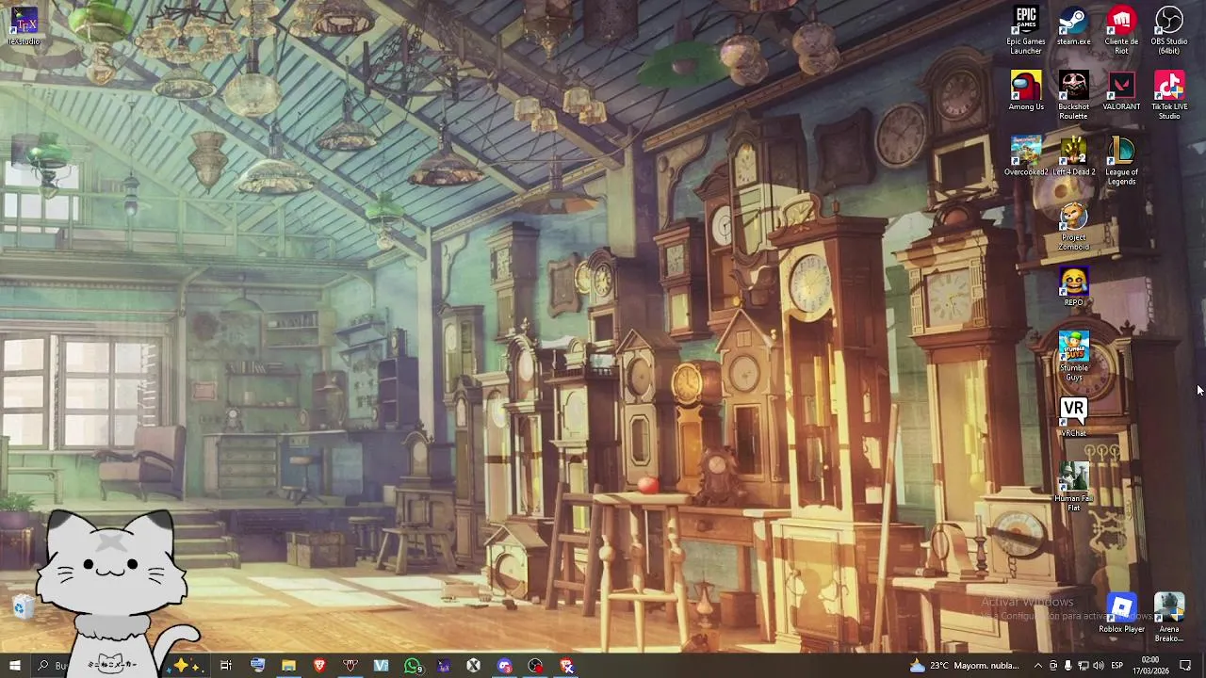This screenshot has height=678, width=1206.
Task: Select the Buckshot Roulette shortcut
Action: pos(1073,96)
